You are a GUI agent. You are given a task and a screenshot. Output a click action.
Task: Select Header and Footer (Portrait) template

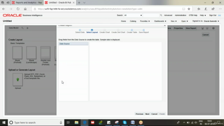click(45, 56)
